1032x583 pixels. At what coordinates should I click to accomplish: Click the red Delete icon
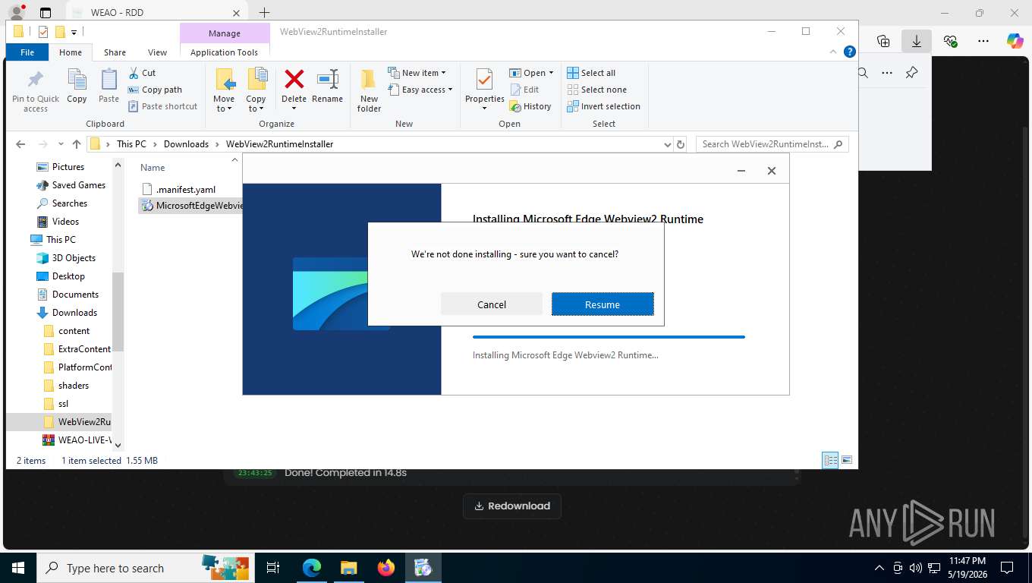click(294, 79)
